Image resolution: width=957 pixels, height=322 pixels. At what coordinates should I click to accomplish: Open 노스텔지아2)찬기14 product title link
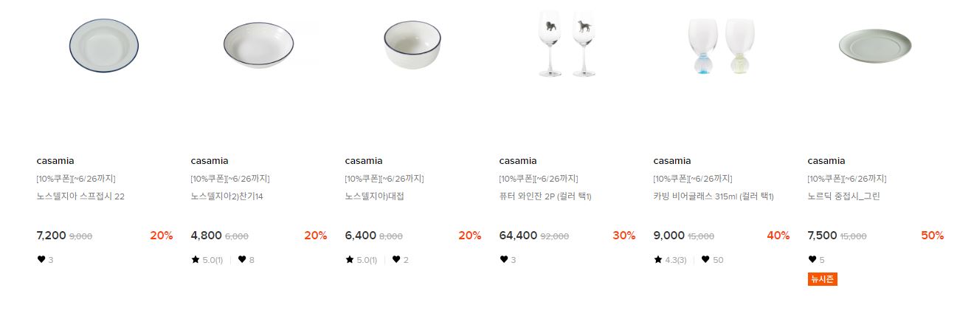tap(221, 196)
